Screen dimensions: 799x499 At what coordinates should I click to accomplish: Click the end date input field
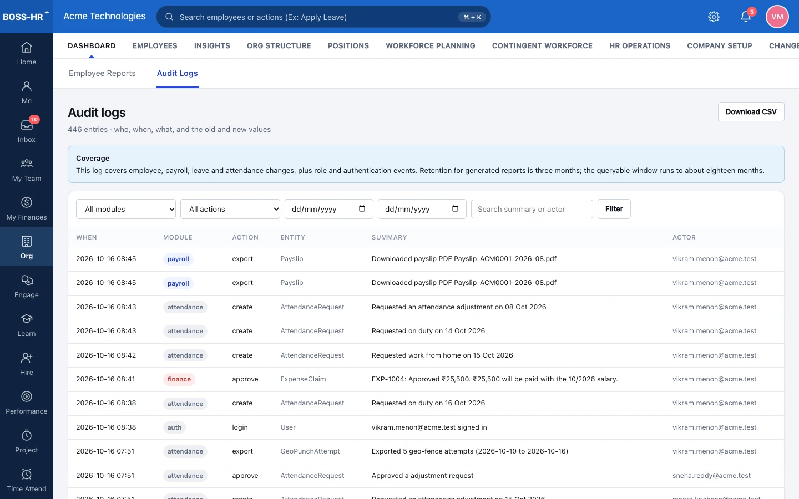(422, 209)
